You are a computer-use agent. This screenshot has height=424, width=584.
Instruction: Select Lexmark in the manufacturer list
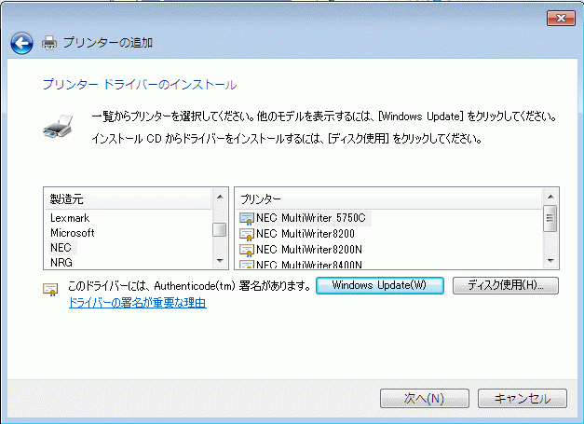pos(70,218)
